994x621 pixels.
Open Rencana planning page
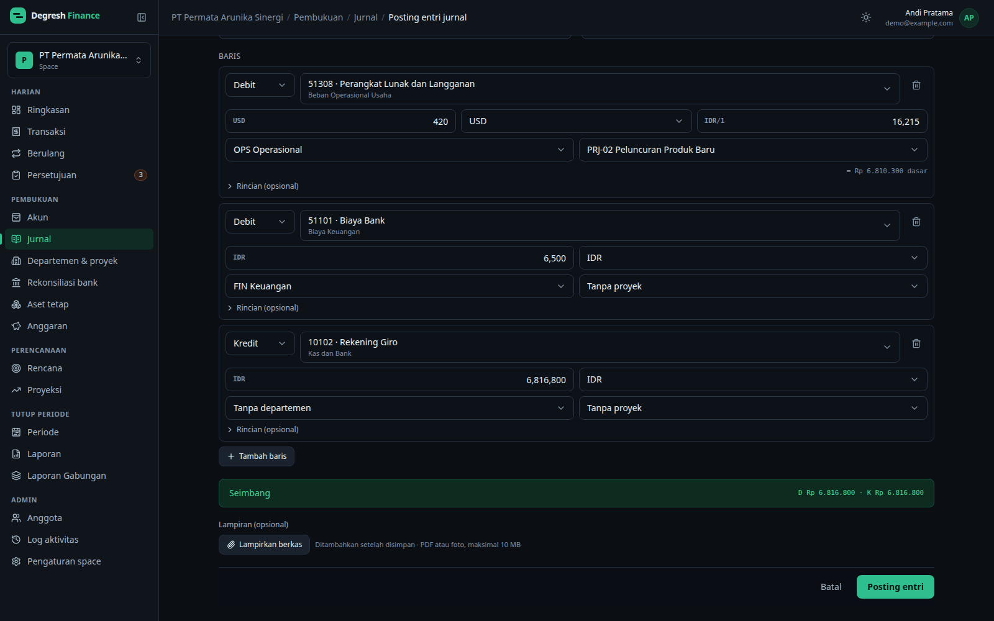click(x=79, y=368)
